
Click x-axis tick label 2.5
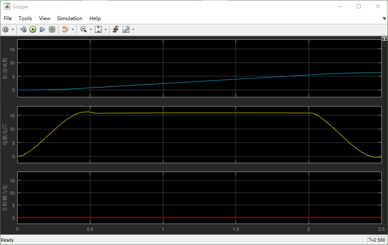click(x=381, y=229)
